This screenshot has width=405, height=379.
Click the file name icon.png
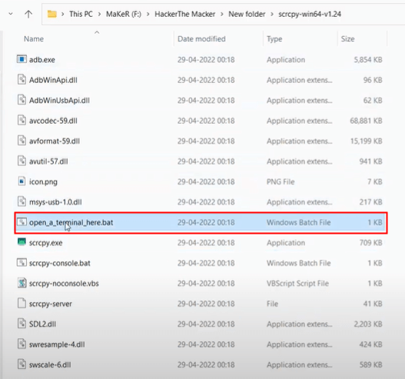coord(43,182)
